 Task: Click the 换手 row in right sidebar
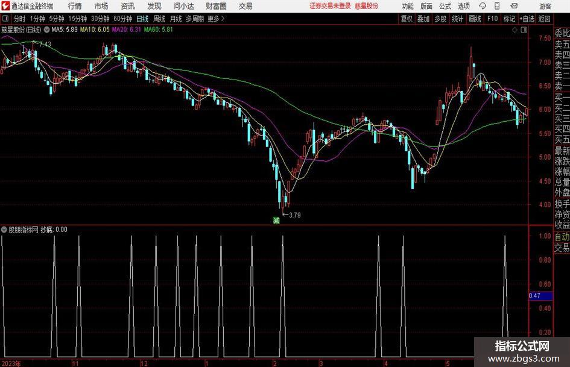click(562, 204)
